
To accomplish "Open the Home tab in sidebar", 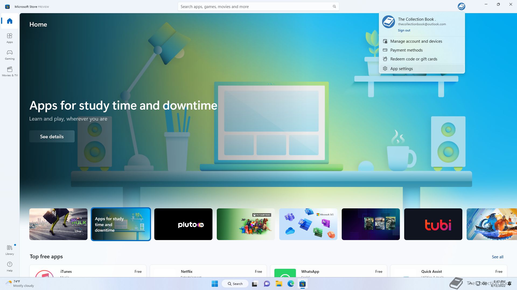I will coord(10,21).
